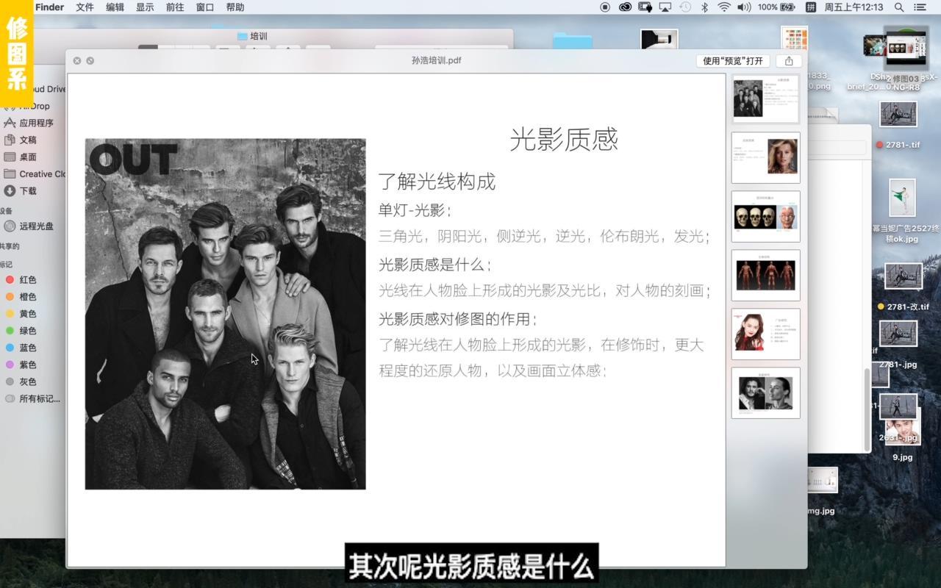The width and height of the screenshot is (941, 588).
Task: Select the blonde woman portrait page thumbnail
Action: pyautogui.click(x=766, y=158)
